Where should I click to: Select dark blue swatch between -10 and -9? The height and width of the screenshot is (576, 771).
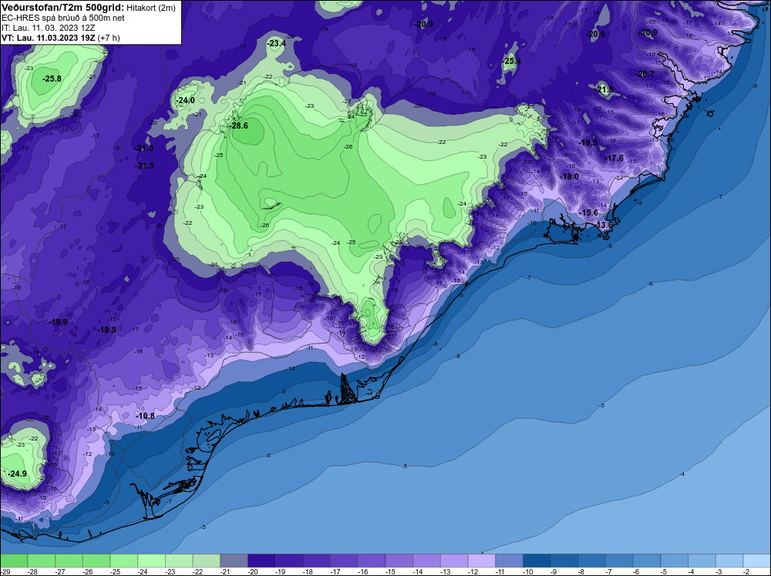point(537,561)
